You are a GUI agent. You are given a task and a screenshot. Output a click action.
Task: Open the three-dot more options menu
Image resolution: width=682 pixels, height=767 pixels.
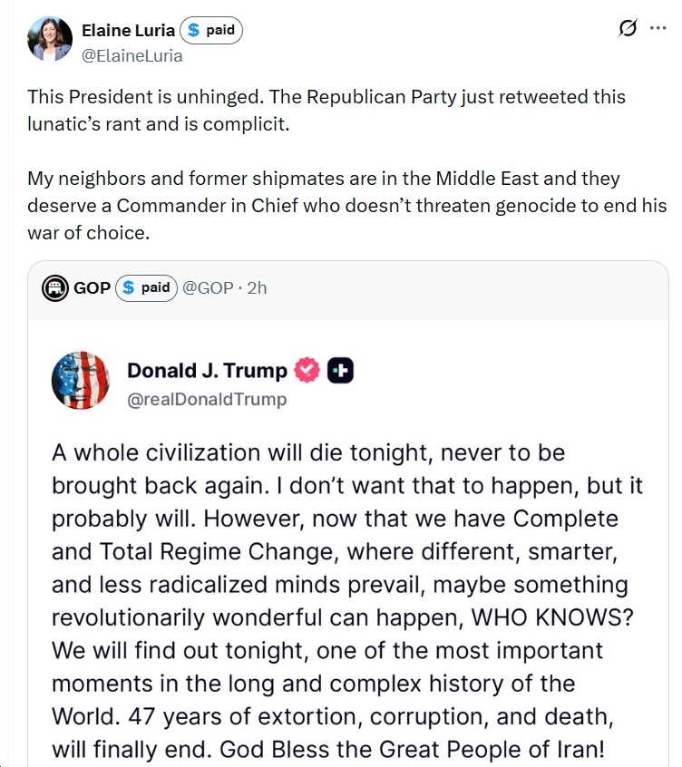click(x=658, y=29)
